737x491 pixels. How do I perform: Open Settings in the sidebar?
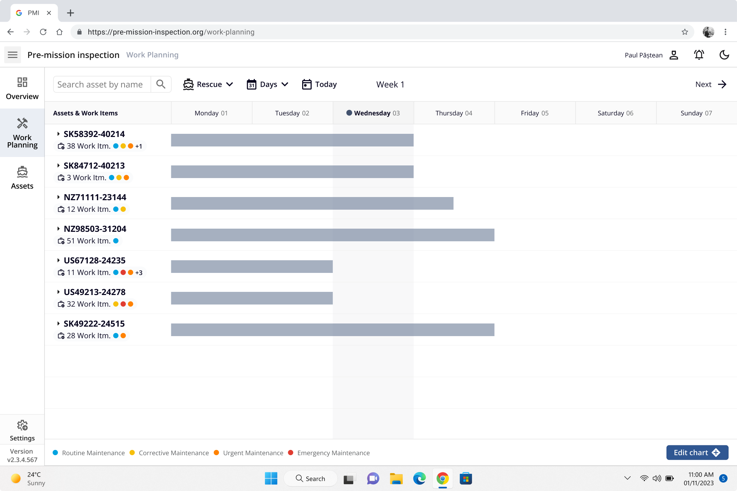click(x=22, y=430)
